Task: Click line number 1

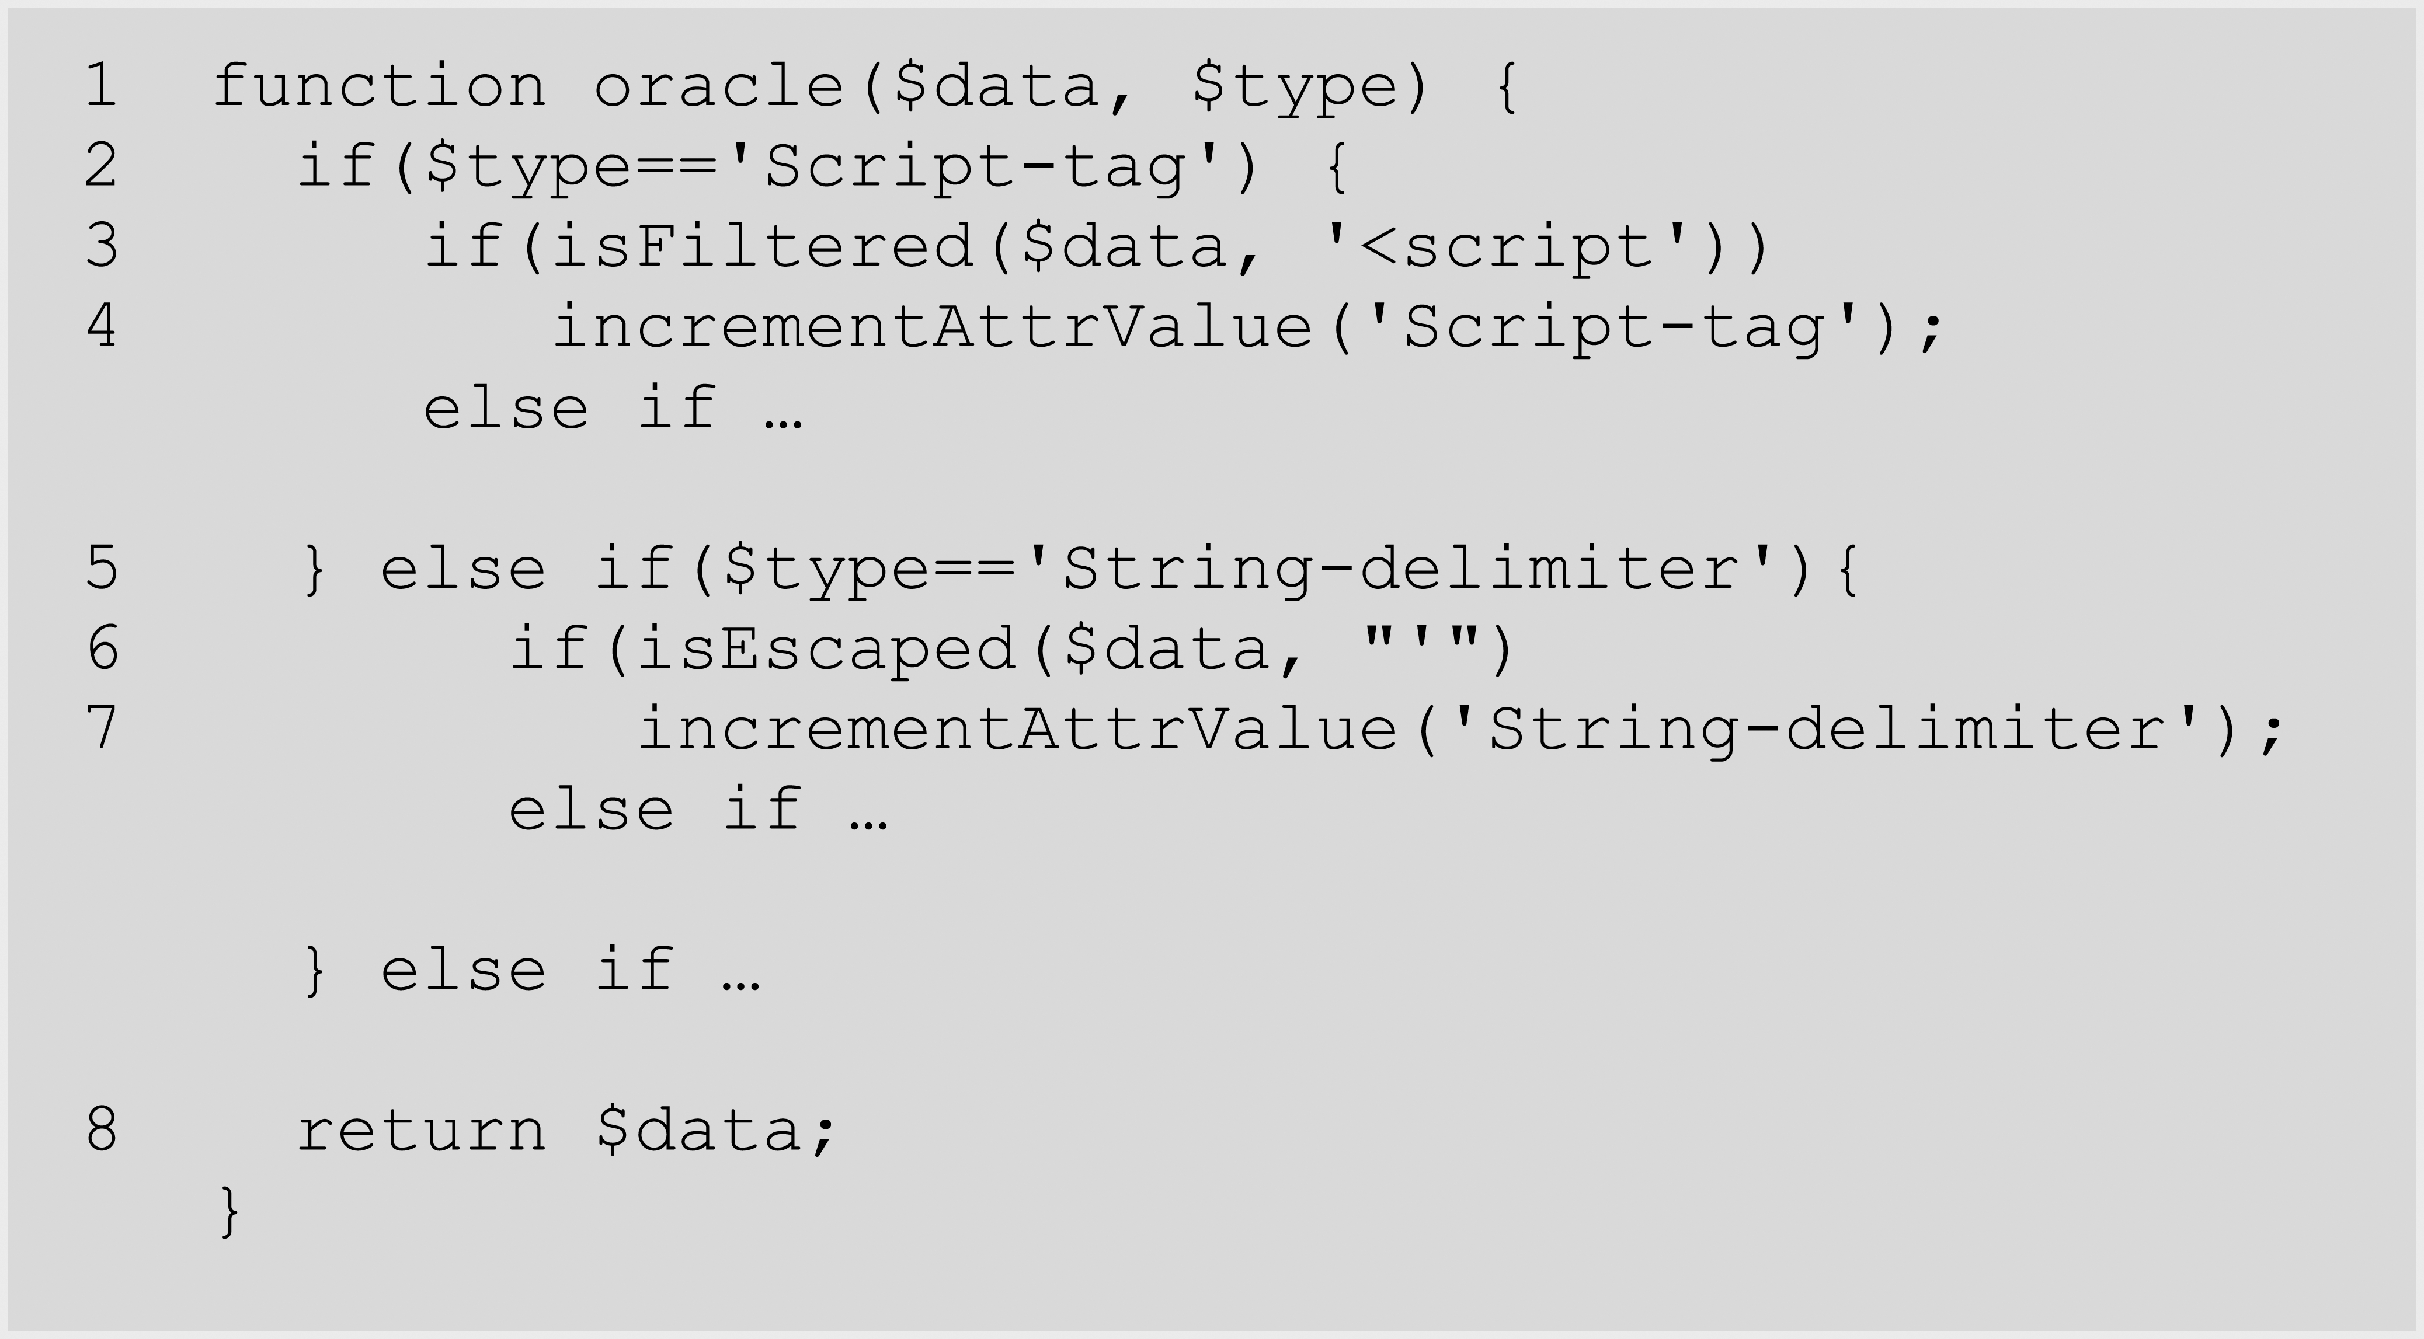Action: click(102, 86)
